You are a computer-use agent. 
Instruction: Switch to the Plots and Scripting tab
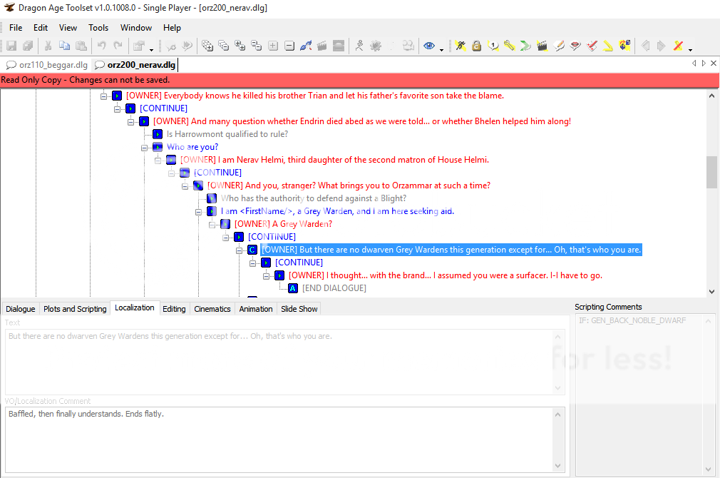tap(75, 309)
